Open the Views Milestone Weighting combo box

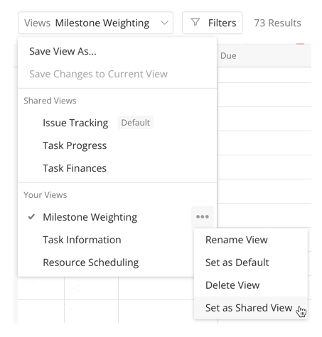tap(95, 23)
